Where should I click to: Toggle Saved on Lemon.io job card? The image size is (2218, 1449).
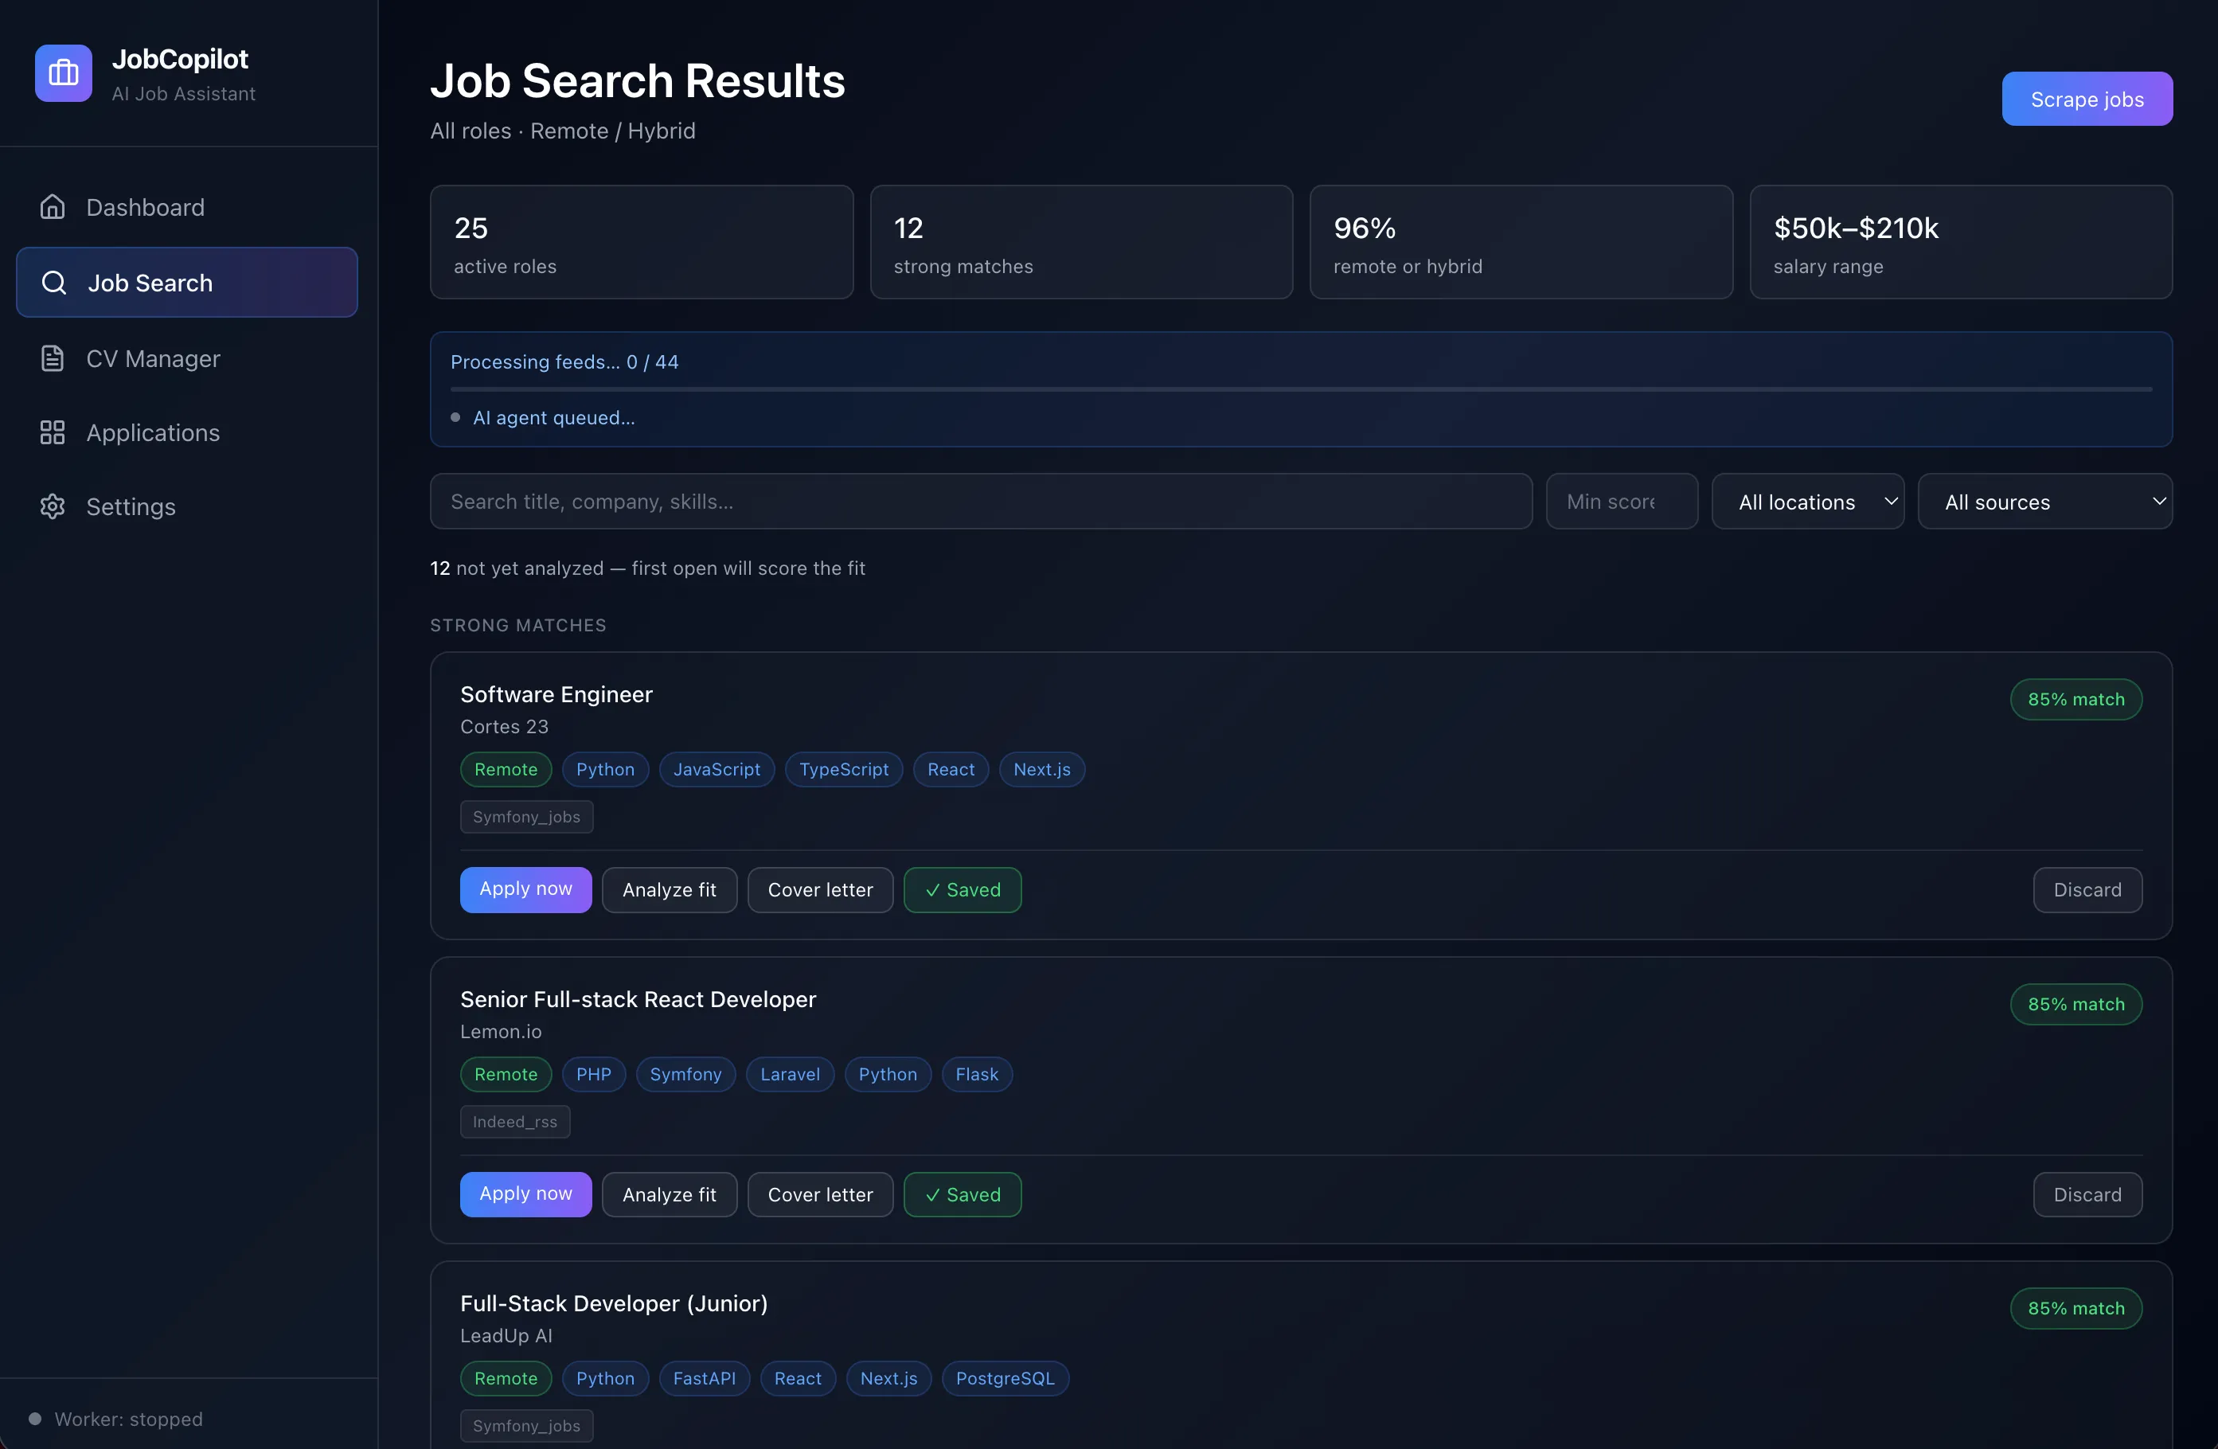point(963,1194)
